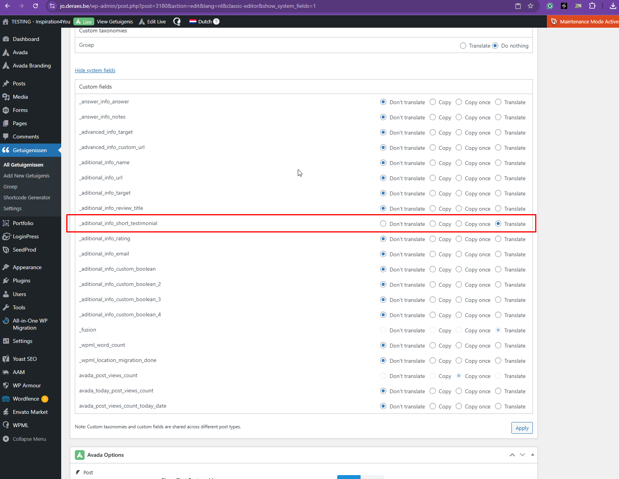Image resolution: width=619 pixels, height=479 pixels.
Task: Open Post tab in Avada Options
Action: (85, 472)
